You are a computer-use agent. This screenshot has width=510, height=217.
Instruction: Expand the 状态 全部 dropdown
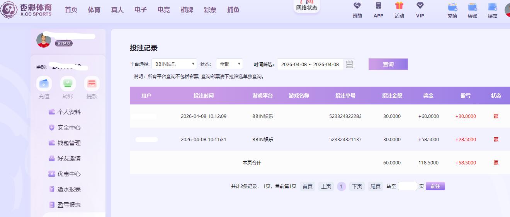click(229, 64)
